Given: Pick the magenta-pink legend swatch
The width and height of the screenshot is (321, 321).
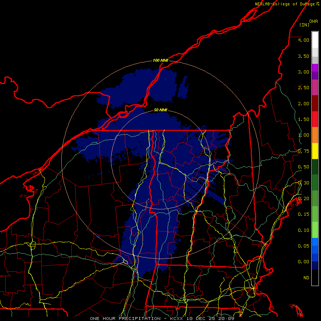Looking at the screenshot, I should tap(315, 88).
